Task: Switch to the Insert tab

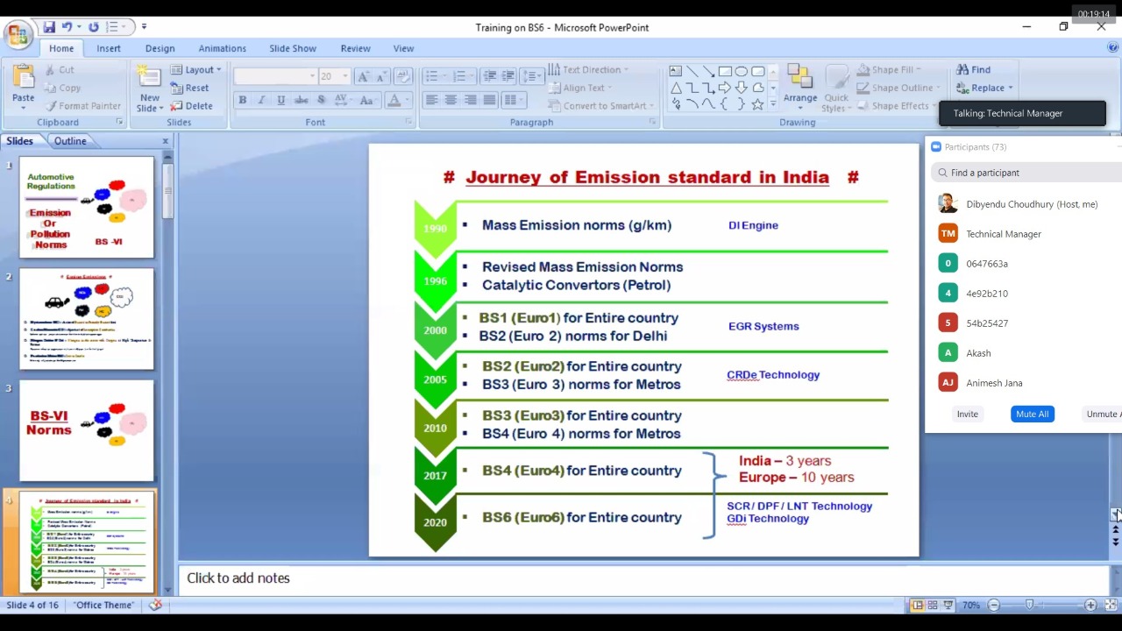Action: point(109,48)
